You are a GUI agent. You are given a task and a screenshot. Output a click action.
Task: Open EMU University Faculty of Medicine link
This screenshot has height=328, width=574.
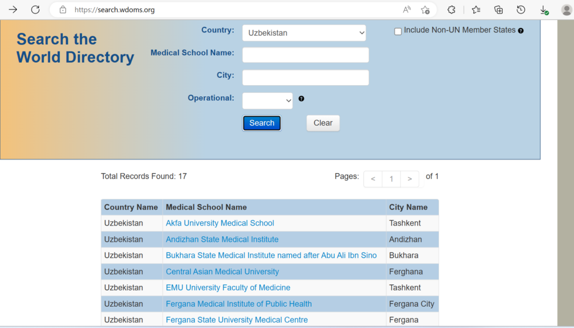click(x=228, y=288)
